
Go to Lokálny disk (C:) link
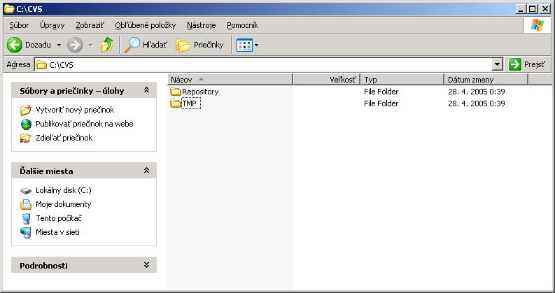[64, 190]
